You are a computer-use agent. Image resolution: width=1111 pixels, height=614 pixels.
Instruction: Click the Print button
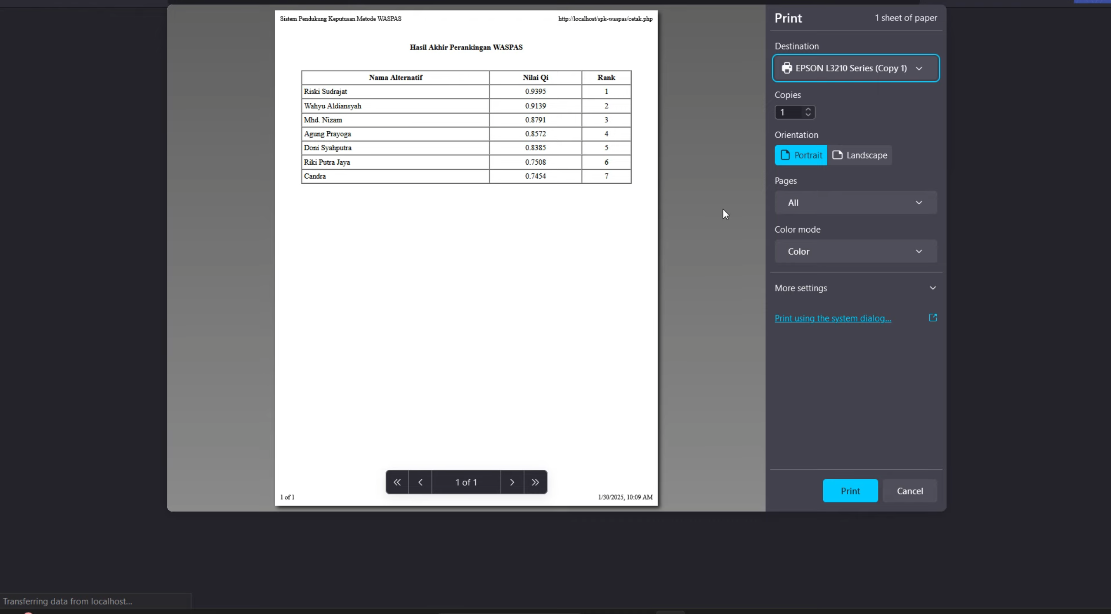(x=850, y=491)
